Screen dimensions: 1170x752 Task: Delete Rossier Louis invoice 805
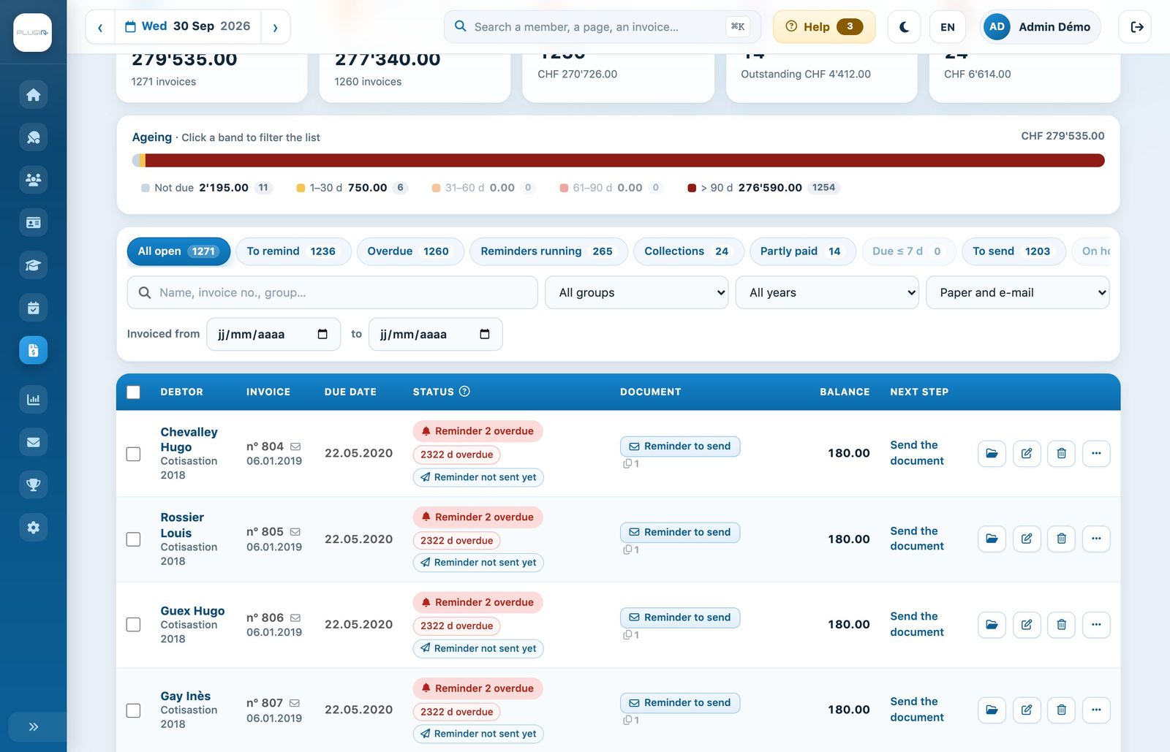pos(1061,539)
